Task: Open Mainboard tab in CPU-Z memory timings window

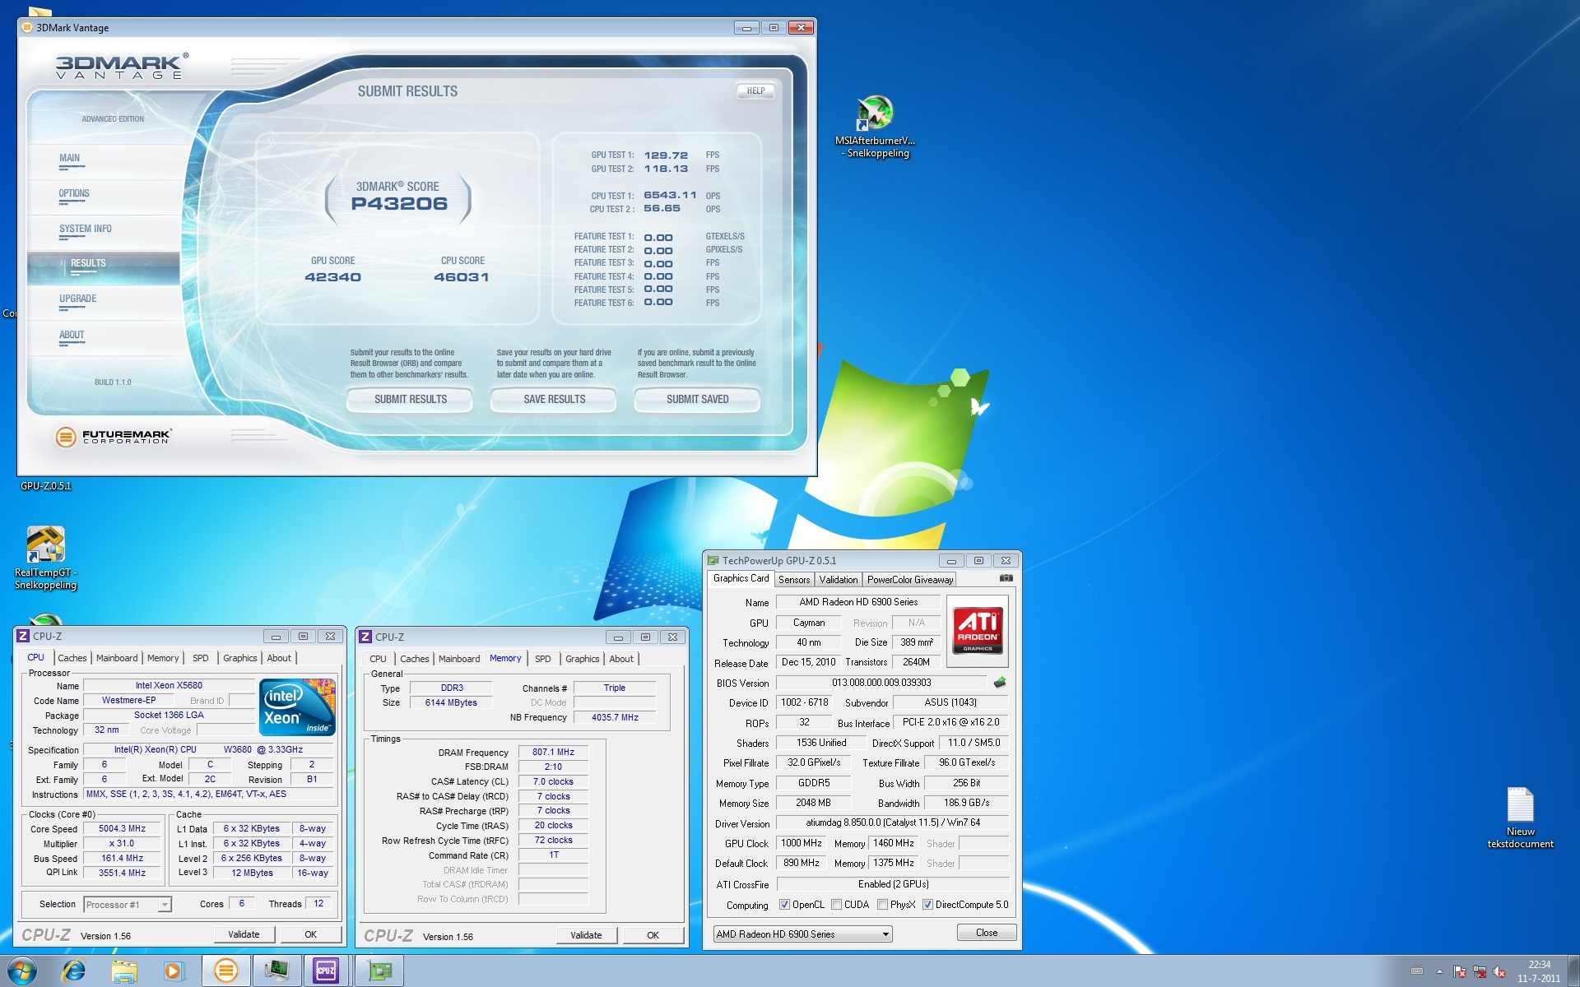Action: pyautogui.click(x=459, y=659)
